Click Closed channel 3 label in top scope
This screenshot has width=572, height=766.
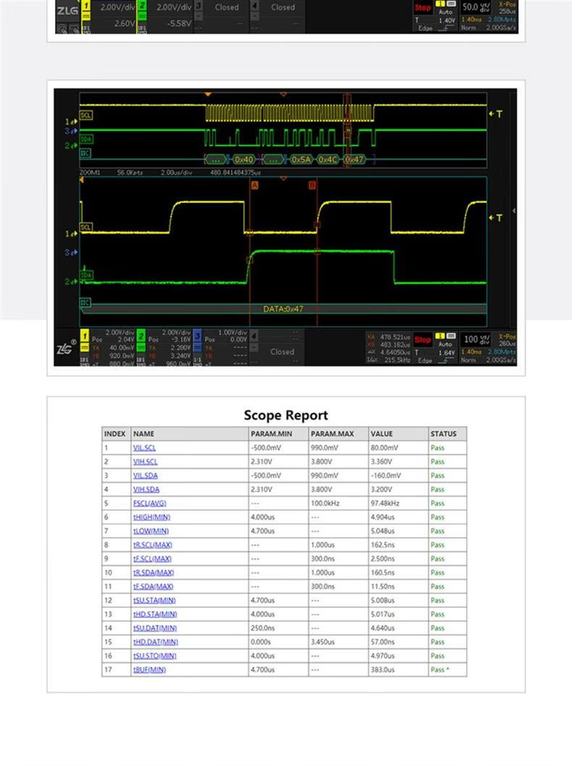(x=227, y=7)
